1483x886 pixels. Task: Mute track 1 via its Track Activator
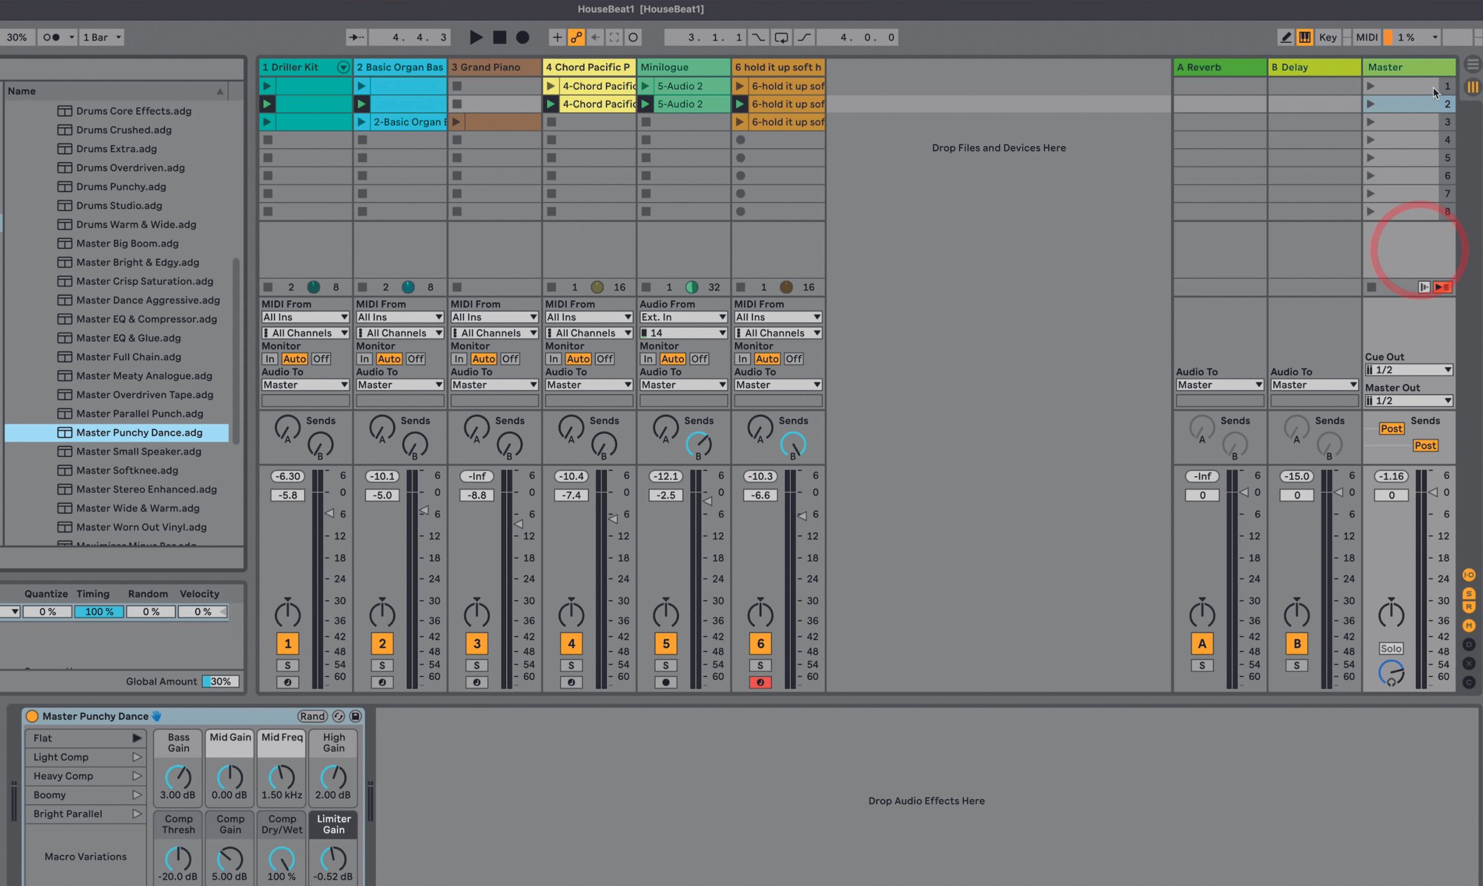[287, 643]
